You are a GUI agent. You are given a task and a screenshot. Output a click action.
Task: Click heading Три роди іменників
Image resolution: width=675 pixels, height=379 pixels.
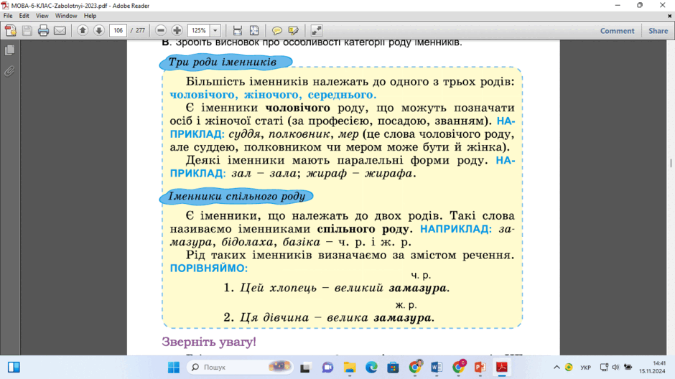click(222, 62)
